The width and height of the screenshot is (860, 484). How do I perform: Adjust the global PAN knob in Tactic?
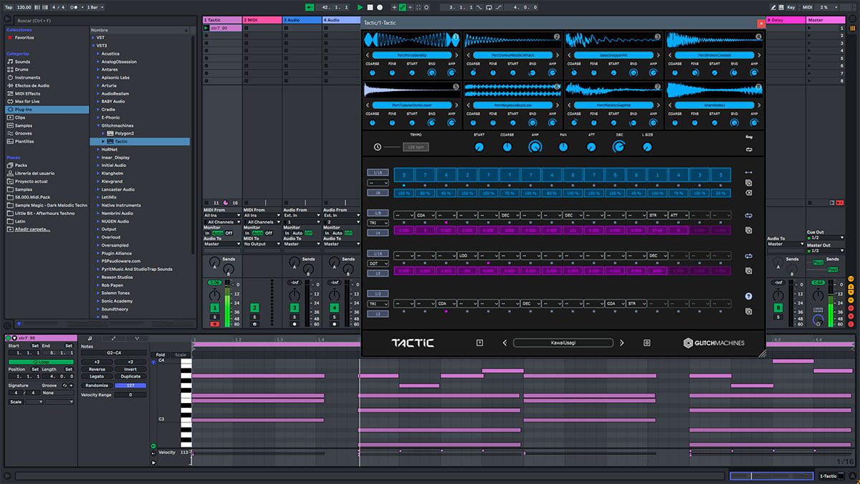coord(563,147)
